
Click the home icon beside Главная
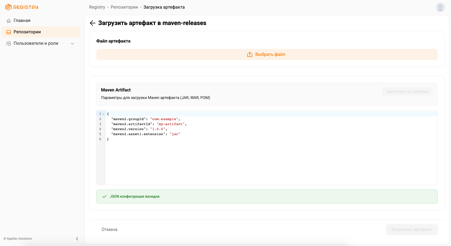coord(9,21)
